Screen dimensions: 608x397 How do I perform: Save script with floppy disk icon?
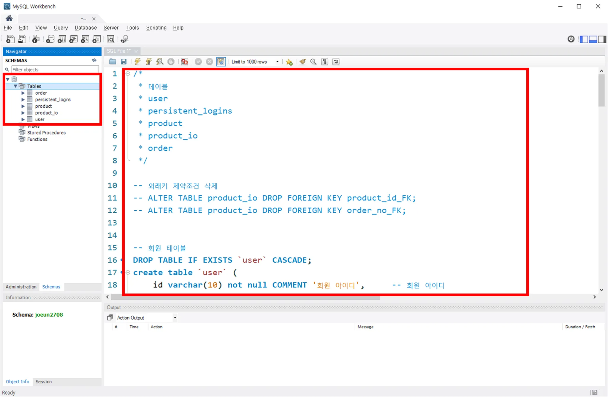click(124, 62)
